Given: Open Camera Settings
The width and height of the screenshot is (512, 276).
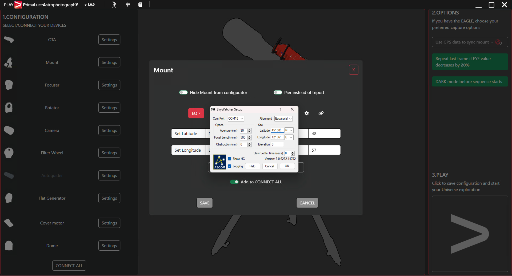Looking at the screenshot, I should click(109, 130).
